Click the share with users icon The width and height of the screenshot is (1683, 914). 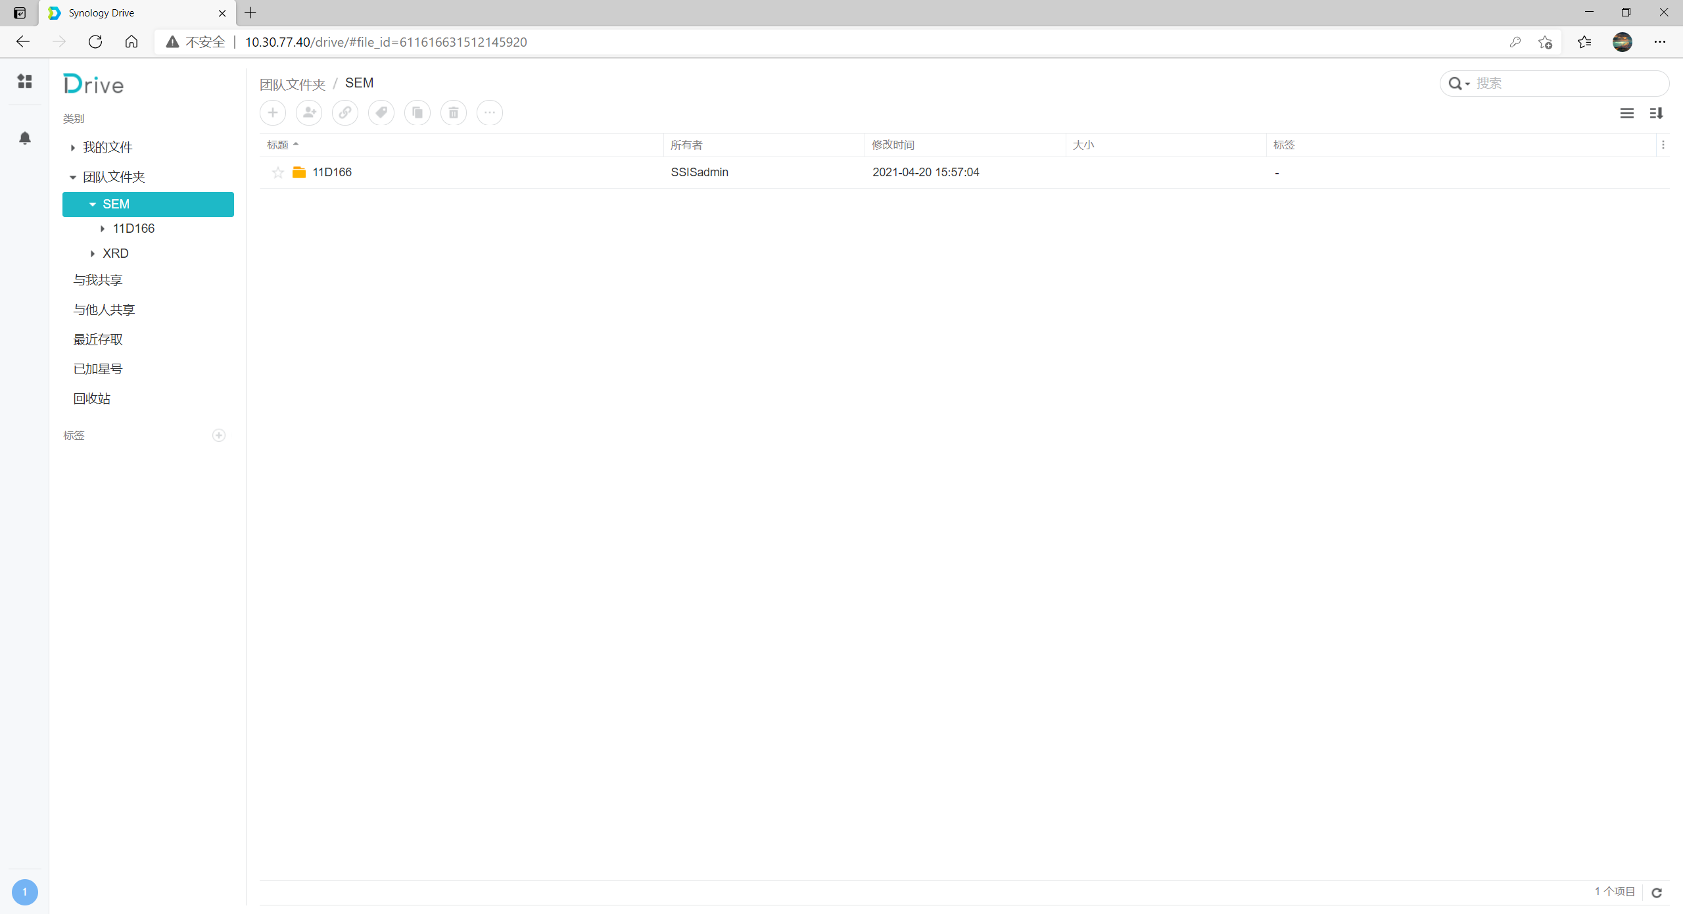pos(309,112)
